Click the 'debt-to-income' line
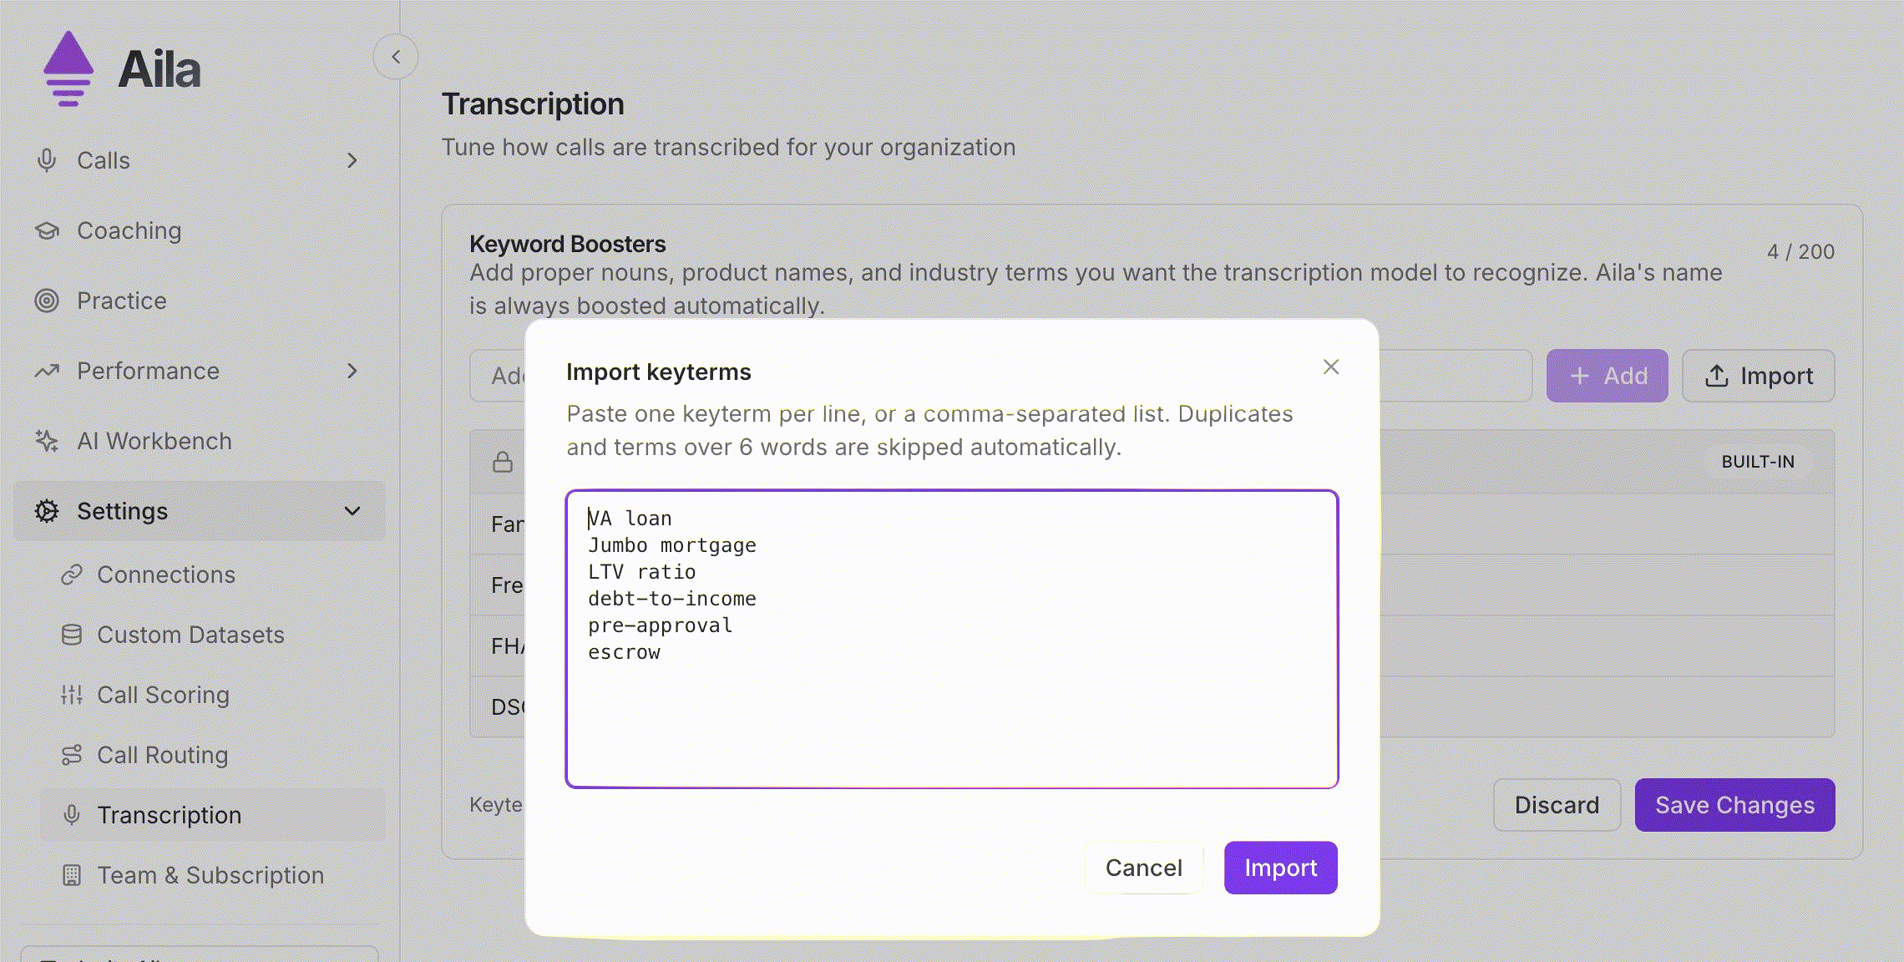1904x962 pixels. [x=672, y=599]
